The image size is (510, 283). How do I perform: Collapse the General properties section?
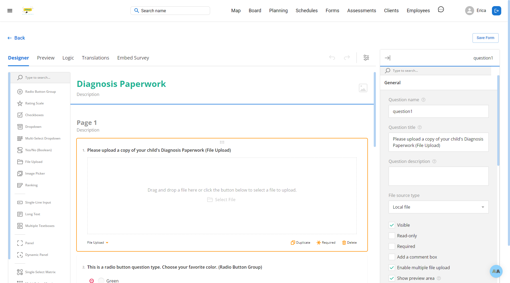[392, 83]
